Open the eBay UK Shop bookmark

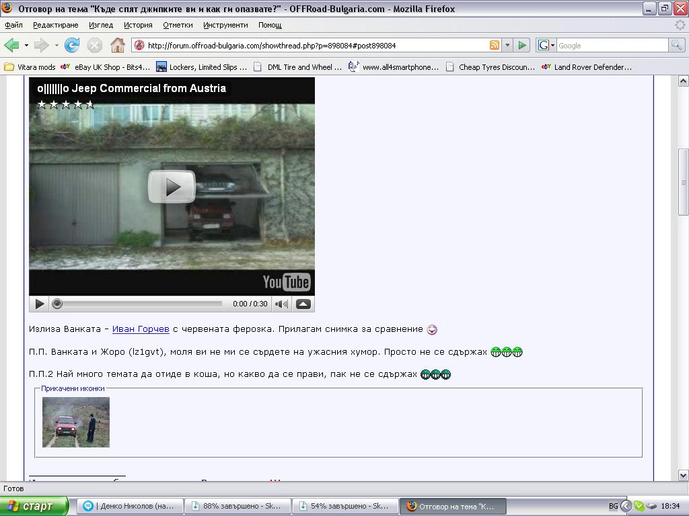tap(106, 67)
